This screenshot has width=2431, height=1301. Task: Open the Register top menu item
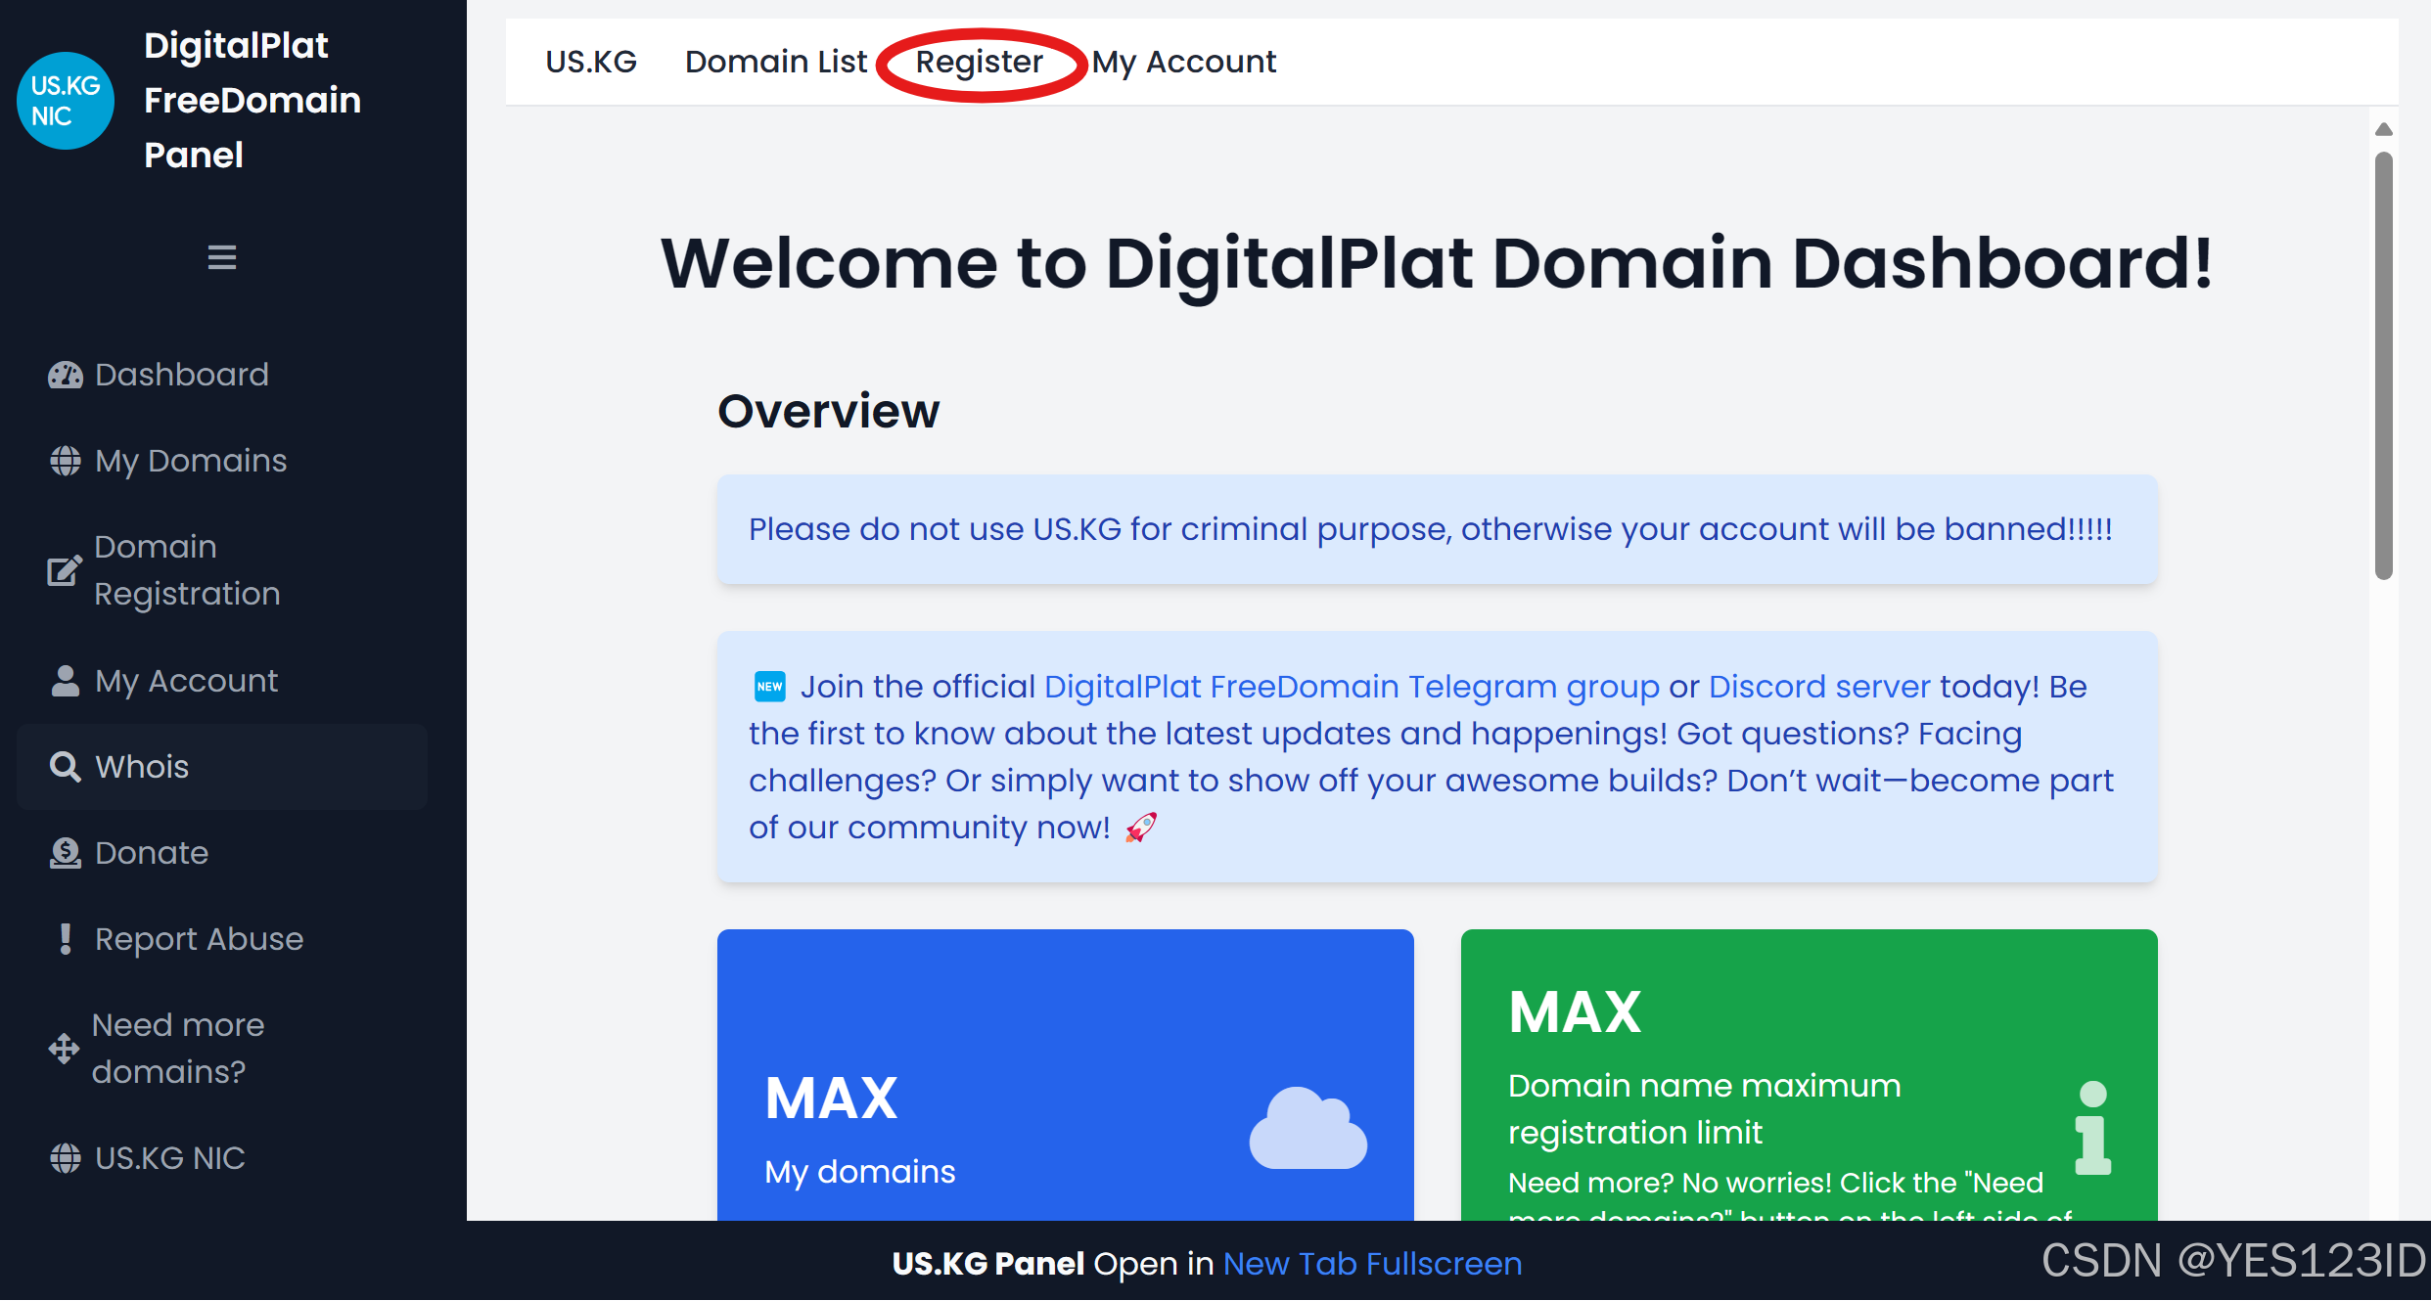(979, 62)
